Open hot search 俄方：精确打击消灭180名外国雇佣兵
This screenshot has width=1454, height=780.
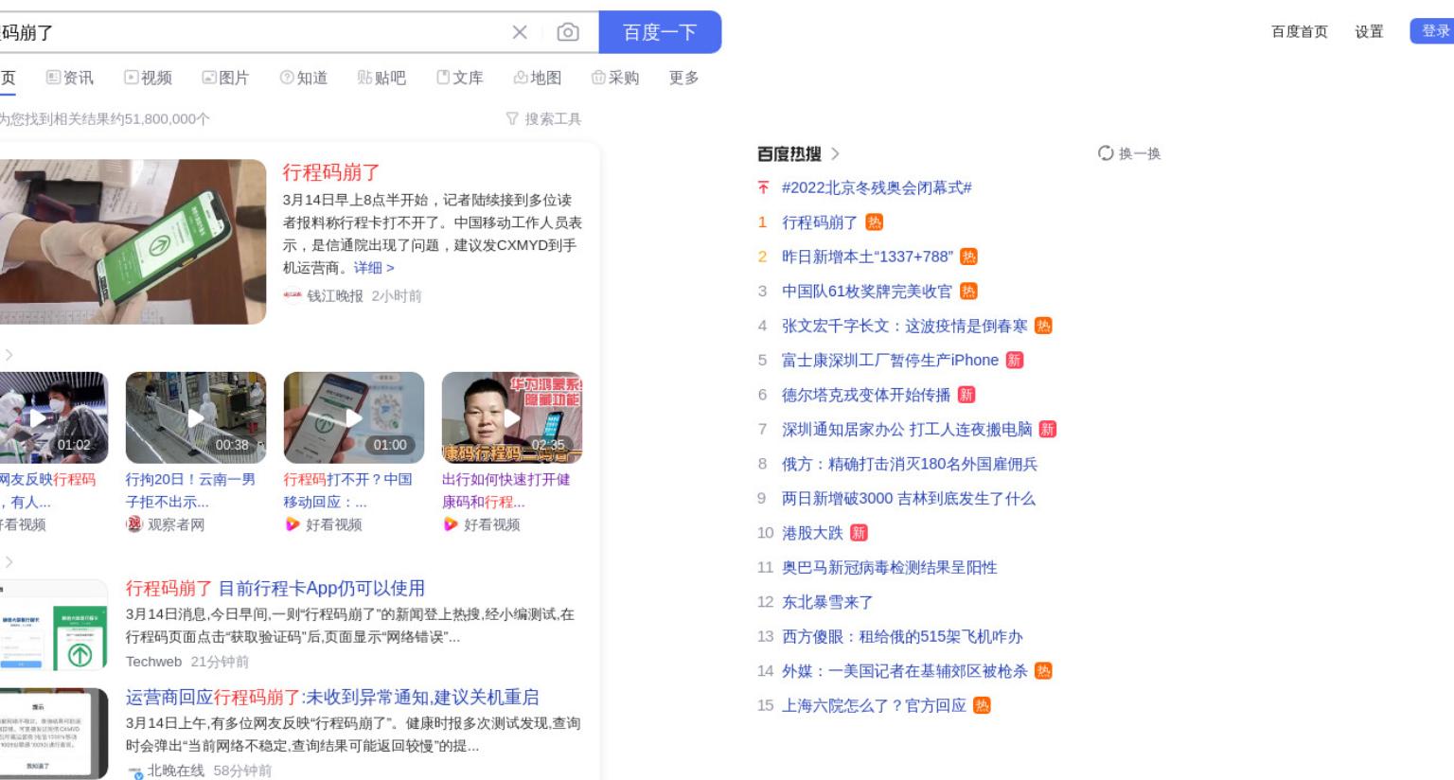[x=910, y=464]
